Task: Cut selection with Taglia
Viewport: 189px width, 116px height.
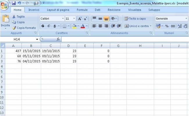Action: [18, 17]
